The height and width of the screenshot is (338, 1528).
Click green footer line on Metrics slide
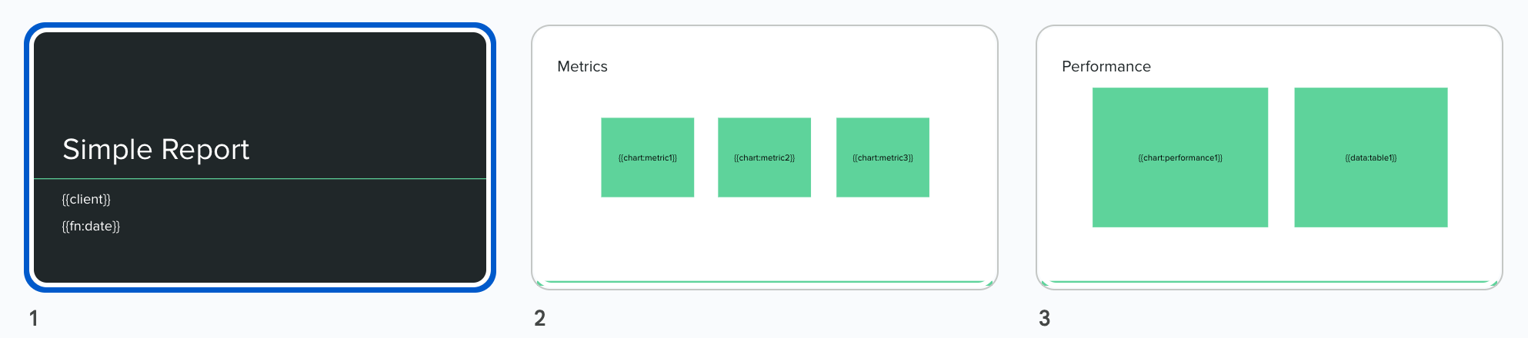pyautogui.click(x=764, y=282)
